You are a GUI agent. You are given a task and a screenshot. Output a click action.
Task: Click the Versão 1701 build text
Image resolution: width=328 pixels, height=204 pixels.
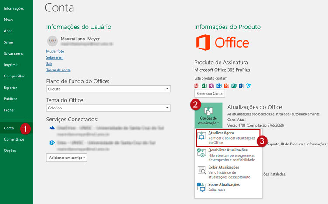256,125
